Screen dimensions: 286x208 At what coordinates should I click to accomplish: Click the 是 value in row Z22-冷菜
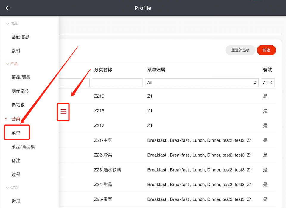265,155
